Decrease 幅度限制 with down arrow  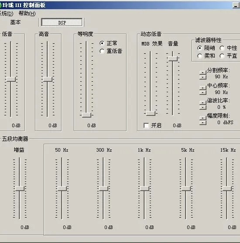[x=203, y=122]
